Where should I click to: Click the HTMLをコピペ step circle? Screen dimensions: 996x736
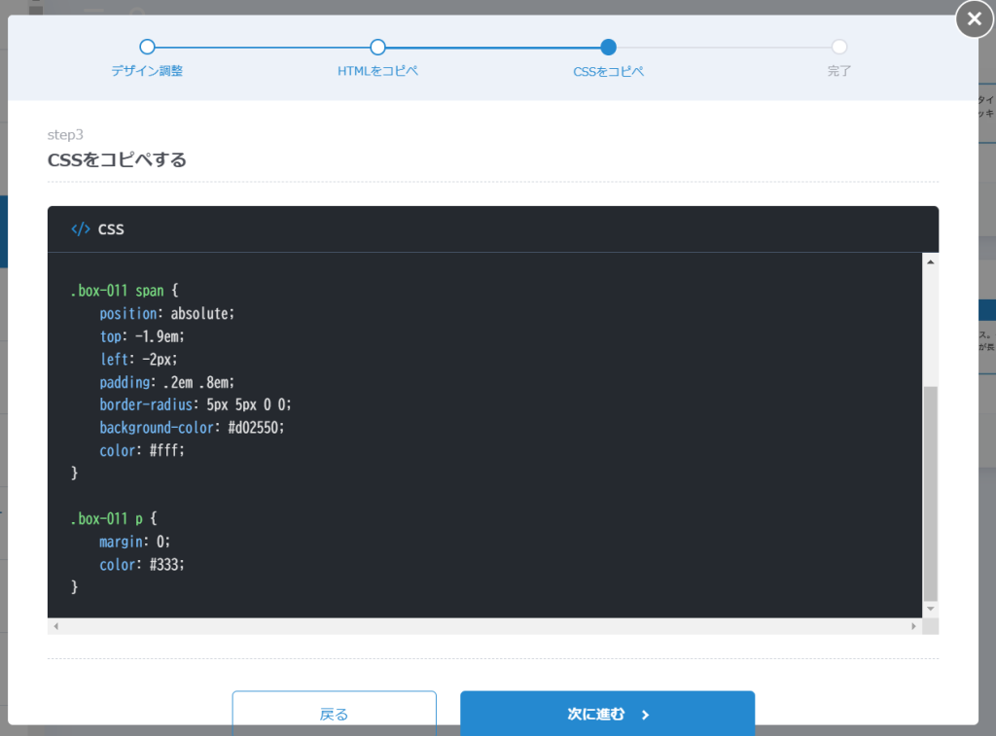[x=378, y=47]
